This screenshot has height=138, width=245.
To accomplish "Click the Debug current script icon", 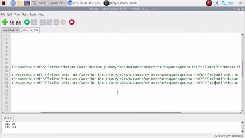I will click(34, 22).
